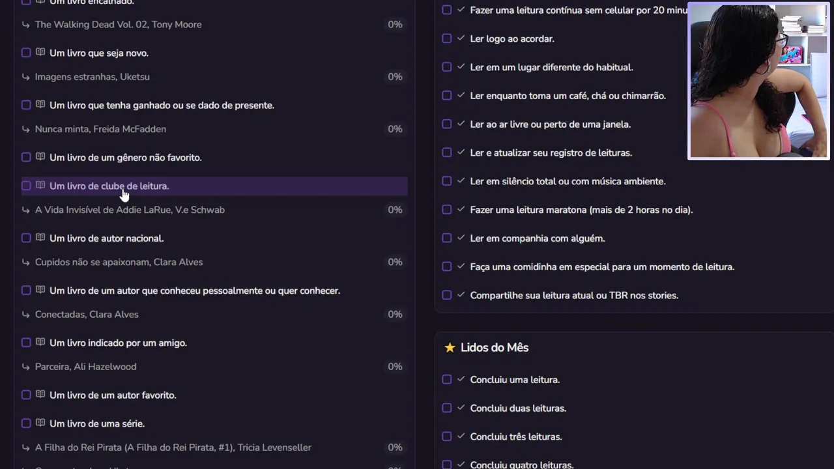Viewport: 834px width, 469px height.
Task: Select 'Imagens estranhas, Uketsu' book entry
Action: (x=93, y=77)
